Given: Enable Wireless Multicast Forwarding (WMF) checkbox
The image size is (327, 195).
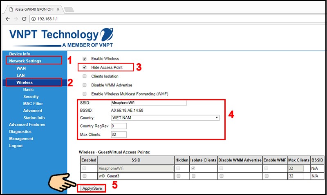Looking at the screenshot, I should tap(85, 94).
